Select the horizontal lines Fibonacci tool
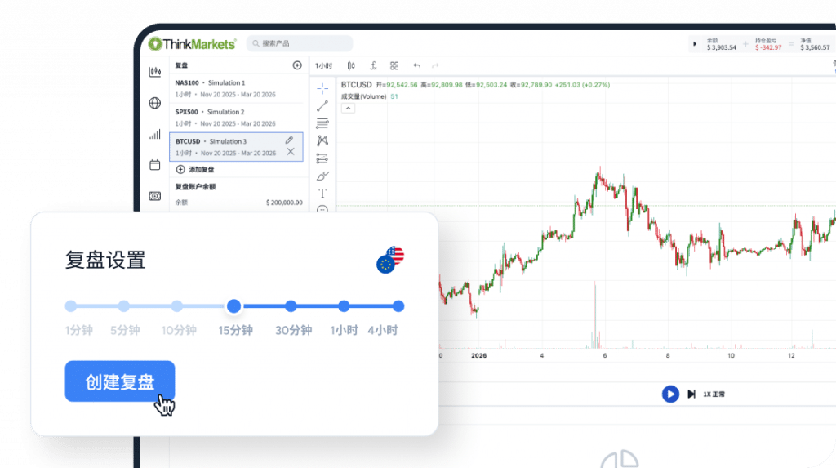The height and width of the screenshot is (468, 836). (x=322, y=123)
